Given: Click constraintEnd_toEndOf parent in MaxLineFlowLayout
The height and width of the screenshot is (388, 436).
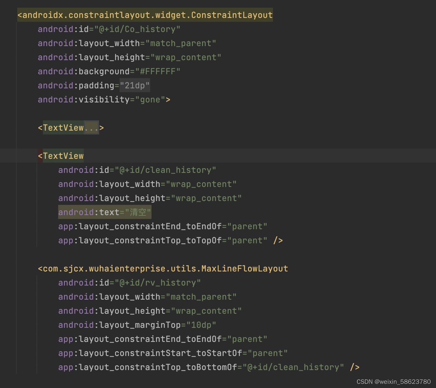Looking at the screenshot, I should point(163,339).
